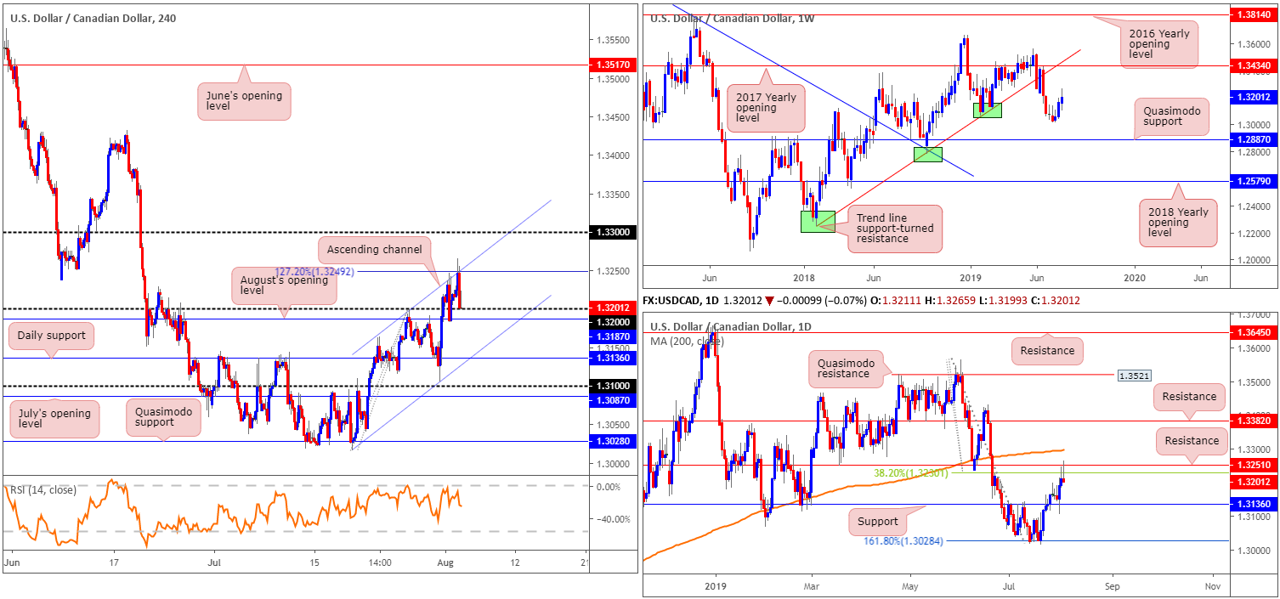Image resolution: width=1280 pixels, height=599 pixels.
Task: Select the 1.36450 daily price label
Action: coord(1255,332)
